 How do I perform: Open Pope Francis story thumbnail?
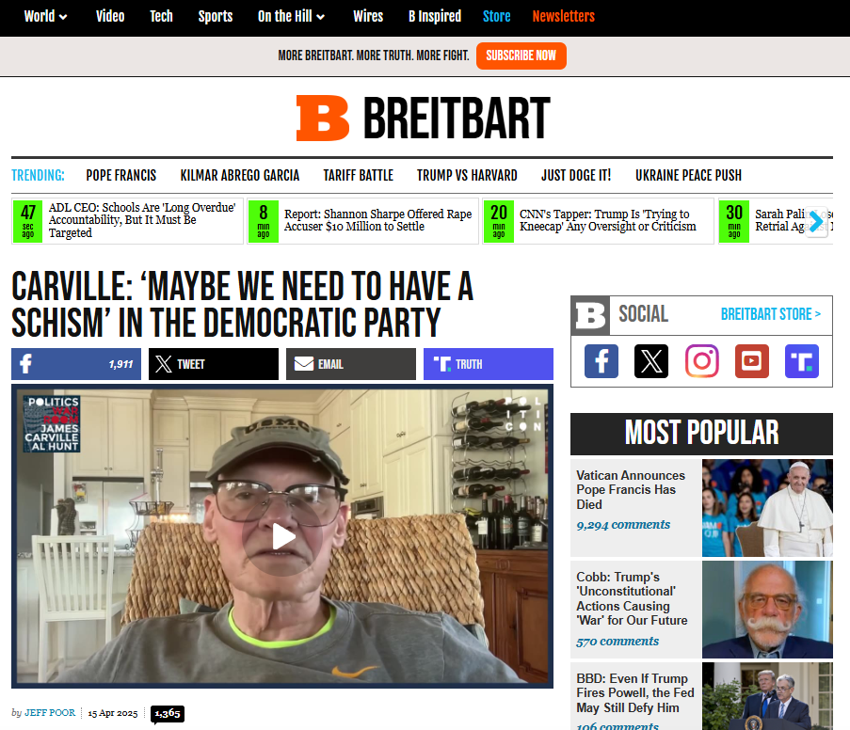click(767, 508)
